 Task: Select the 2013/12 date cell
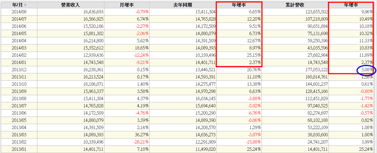19,70
